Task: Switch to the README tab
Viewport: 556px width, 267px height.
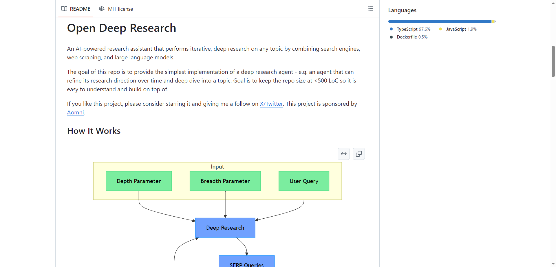Action: click(x=76, y=9)
